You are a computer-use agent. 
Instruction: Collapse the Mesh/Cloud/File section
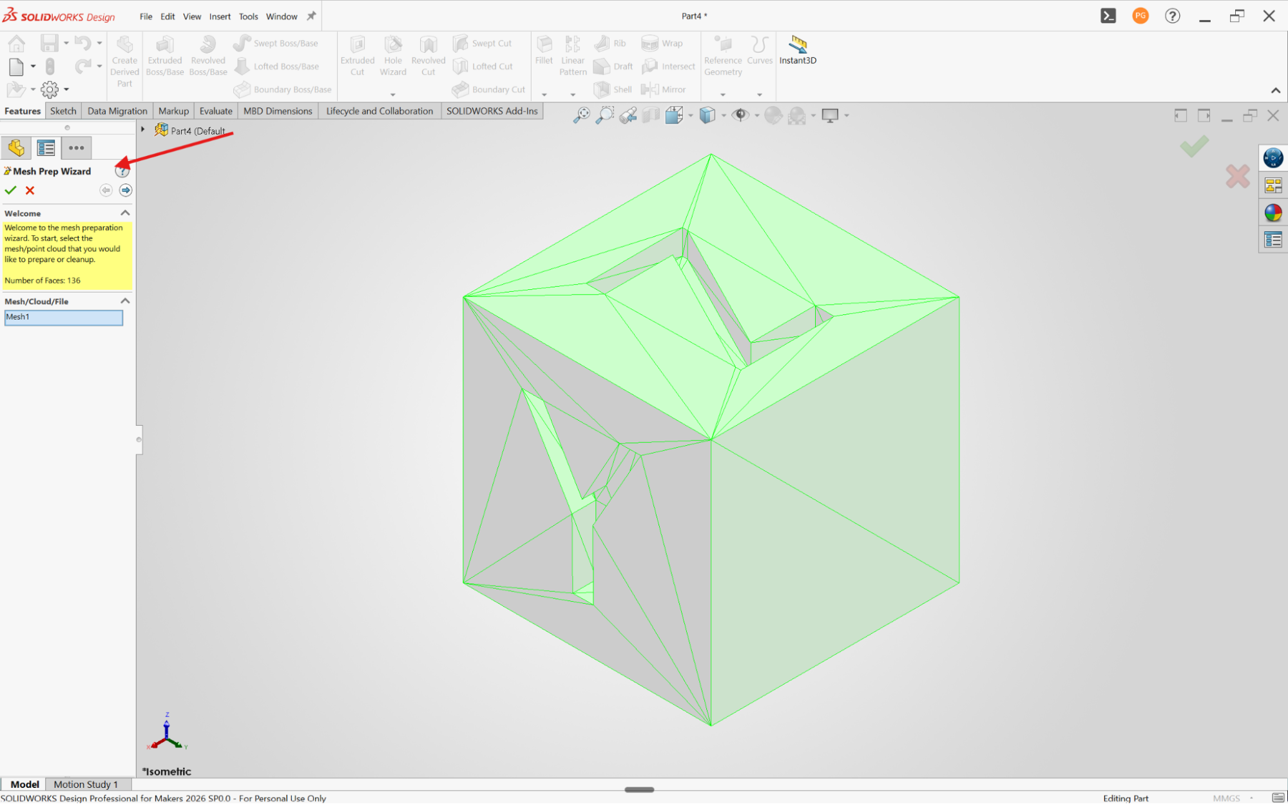coord(125,301)
